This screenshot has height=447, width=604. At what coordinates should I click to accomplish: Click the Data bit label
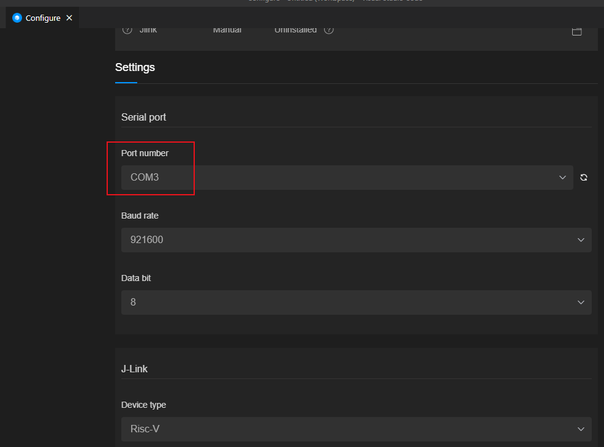click(135, 278)
